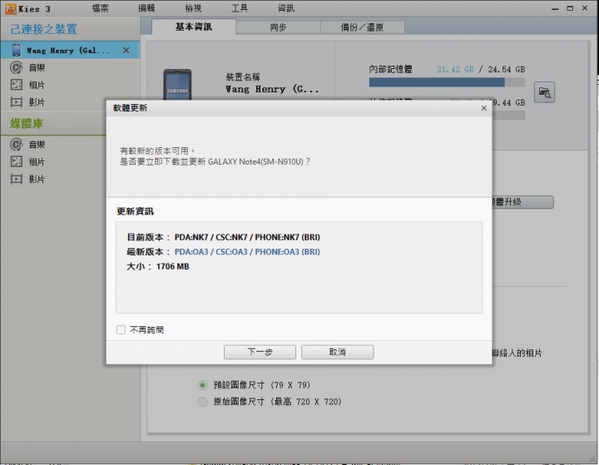Open 影片 under connected device

(37, 102)
